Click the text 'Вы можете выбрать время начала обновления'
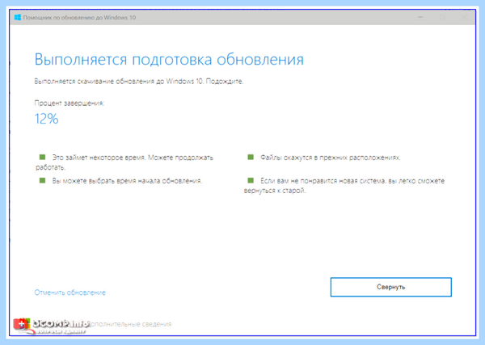The image size is (485, 345). click(127, 181)
